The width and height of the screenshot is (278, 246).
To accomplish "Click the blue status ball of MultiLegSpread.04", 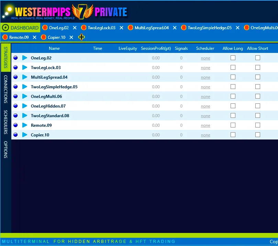I will click(15, 77).
